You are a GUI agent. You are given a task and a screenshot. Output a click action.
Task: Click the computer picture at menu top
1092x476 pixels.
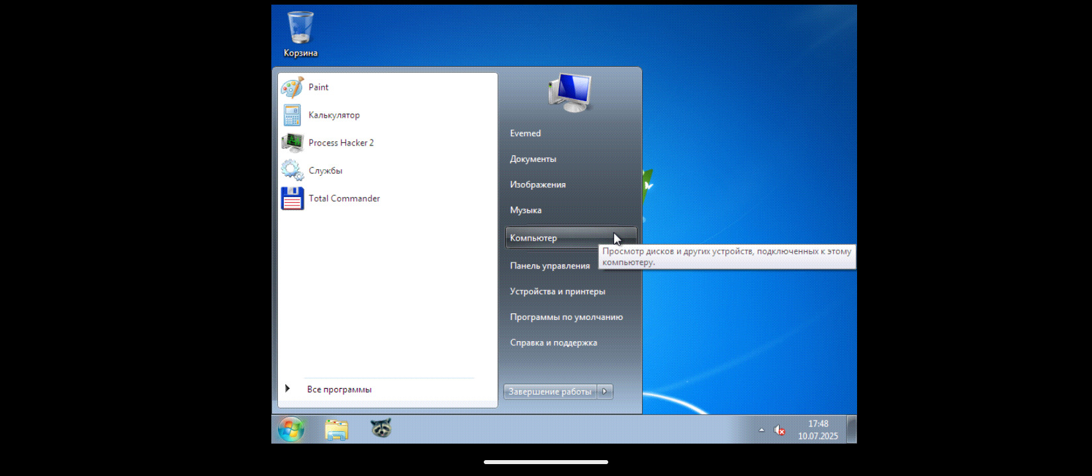tap(570, 93)
